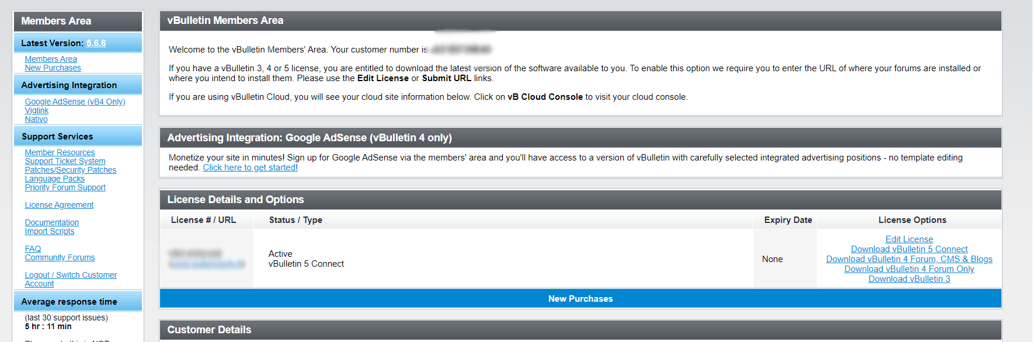Open Priority Forum Support link

tap(65, 187)
